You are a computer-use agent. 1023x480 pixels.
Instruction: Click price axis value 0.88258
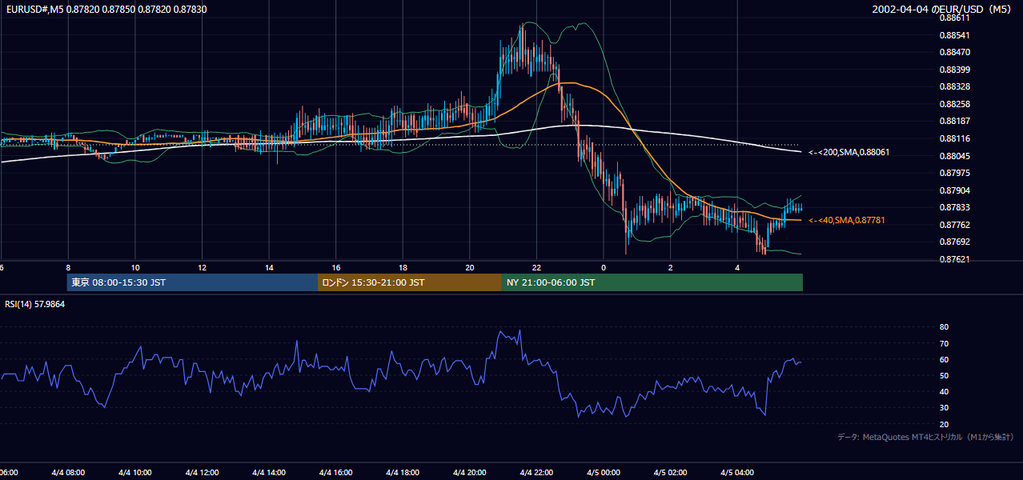955,104
